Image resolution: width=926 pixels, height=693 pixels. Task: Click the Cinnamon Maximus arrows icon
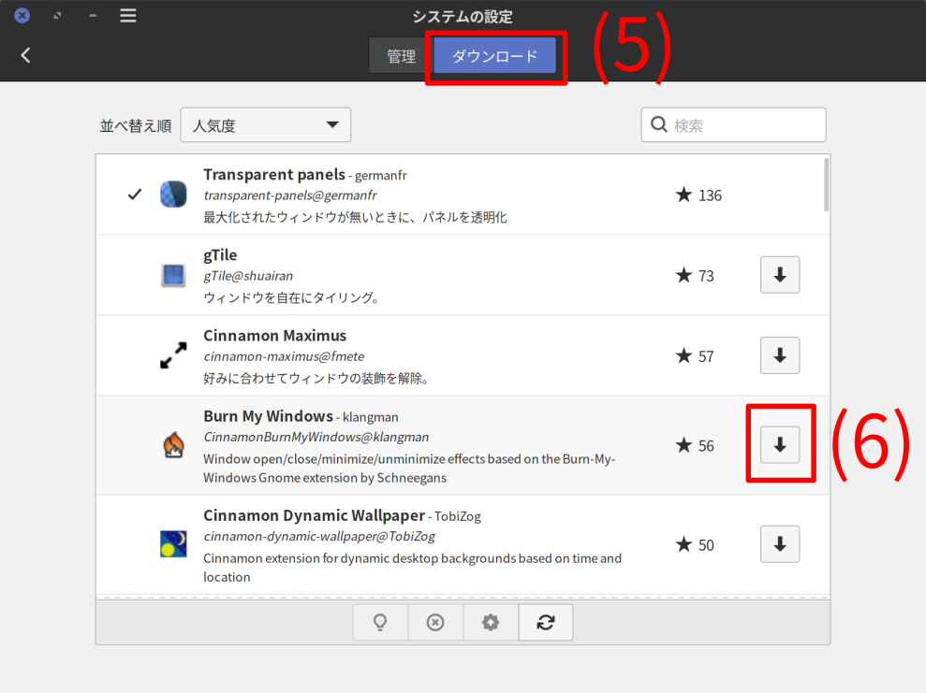pos(173,356)
